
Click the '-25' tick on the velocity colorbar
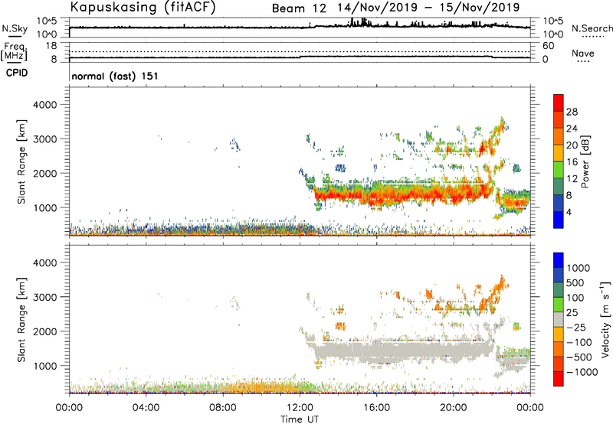576,327
